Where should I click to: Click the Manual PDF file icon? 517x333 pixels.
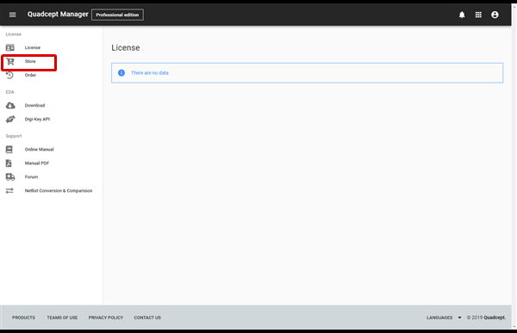[9, 163]
